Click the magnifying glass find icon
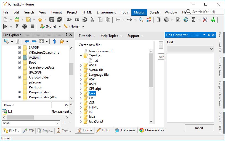Screen dimensions: 225x141 click(x=141, y=20)
